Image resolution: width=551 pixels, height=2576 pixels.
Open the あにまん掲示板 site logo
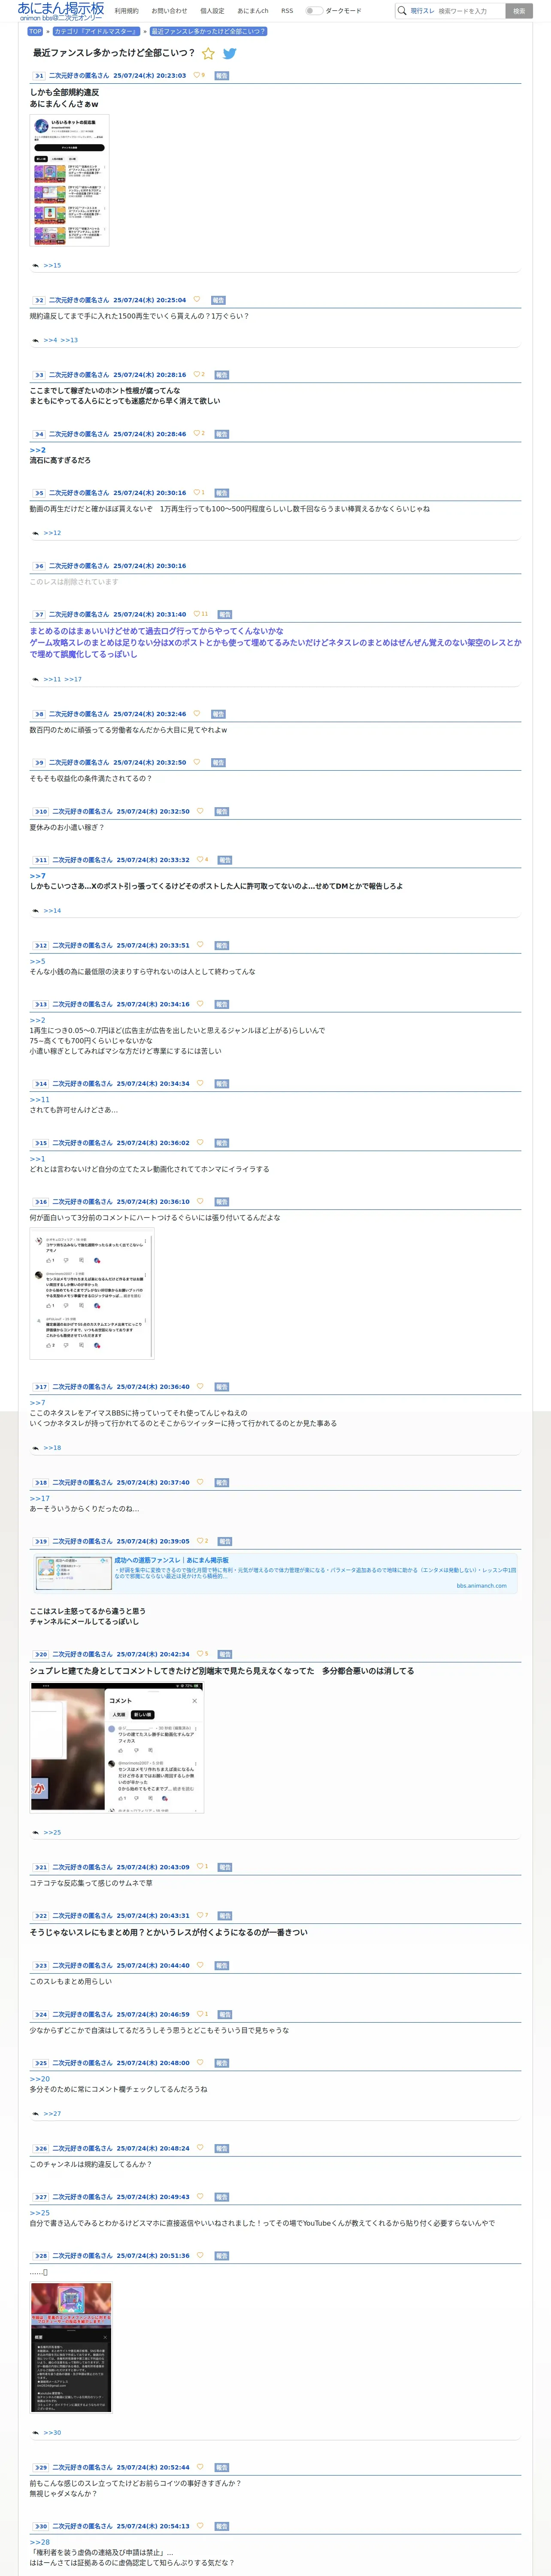click(61, 11)
